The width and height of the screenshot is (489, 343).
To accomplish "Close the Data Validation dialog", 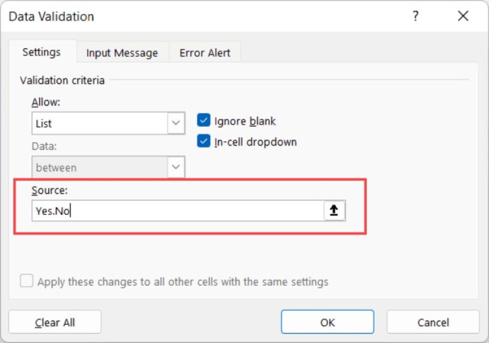I will tap(462, 16).
